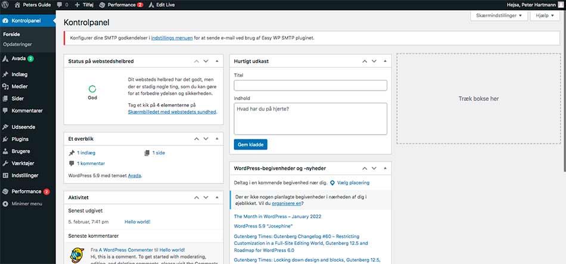Screen dimensions: 566x264
Task: Click the Vælg placering link
Action: [353, 183]
